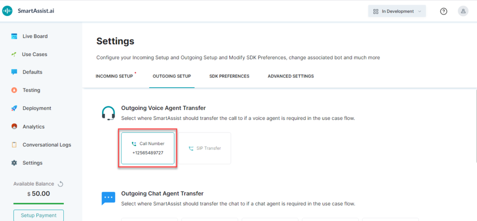Click the Live Board sidebar icon
Viewport: 477px width, 221px height.
pos(14,36)
